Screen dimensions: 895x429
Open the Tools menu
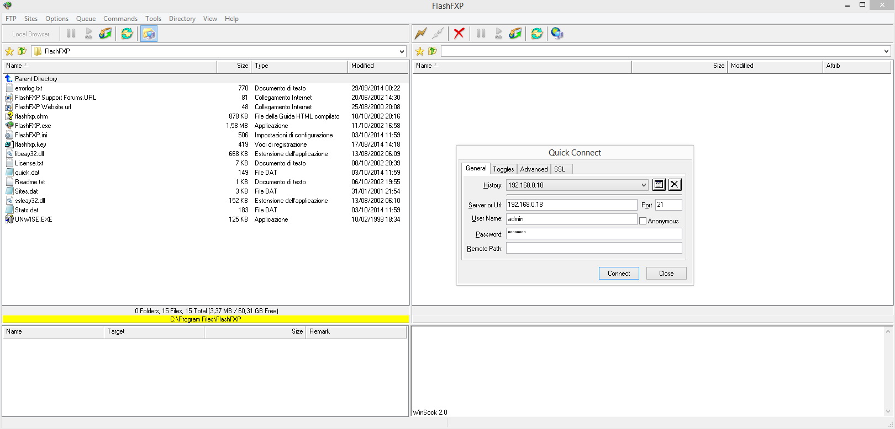click(x=153, y=19)
